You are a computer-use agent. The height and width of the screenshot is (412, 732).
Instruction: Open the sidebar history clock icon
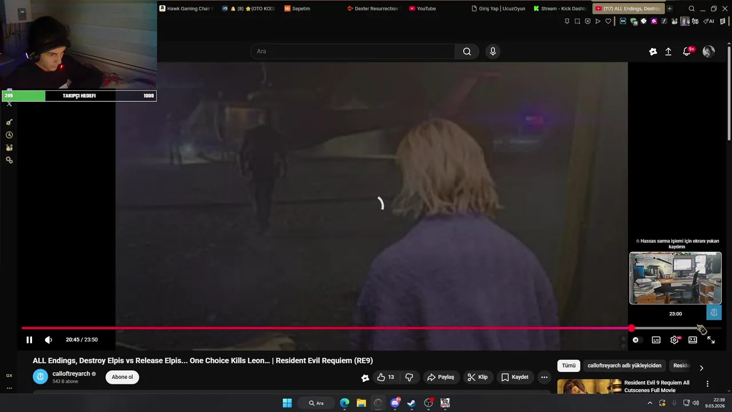click(9, 135)
